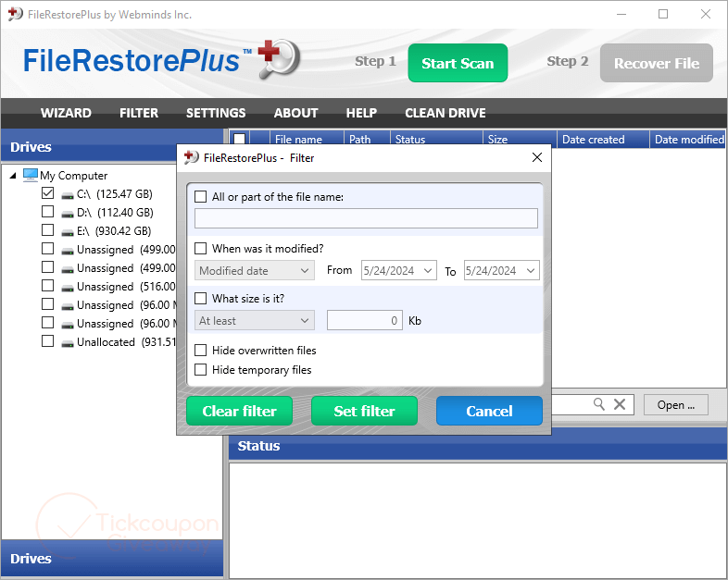Sort by the Path column header
The height and width of the screenshot is (580, 728).
(367, 139)
